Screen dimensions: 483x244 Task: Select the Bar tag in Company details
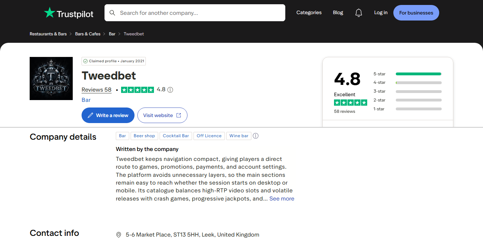coord(123,136)
